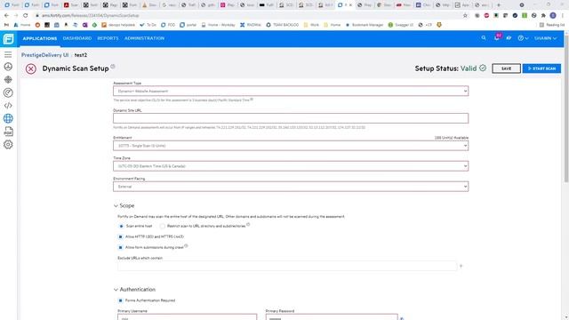Open the DASHBOARD menu
Screen dimensions: 569x320
click(x=77, y=38)
